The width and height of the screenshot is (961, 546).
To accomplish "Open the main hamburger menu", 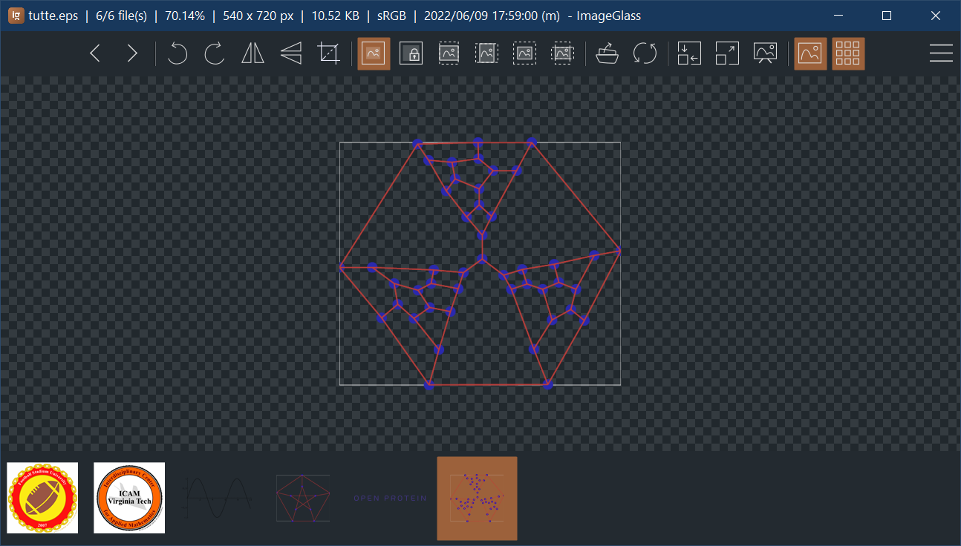I will pyautogui.click(x=941, y=53).
